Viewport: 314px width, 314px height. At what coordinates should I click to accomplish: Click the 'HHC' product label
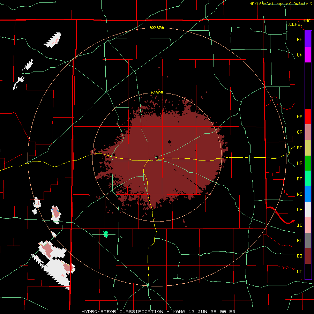click(307, 21)
